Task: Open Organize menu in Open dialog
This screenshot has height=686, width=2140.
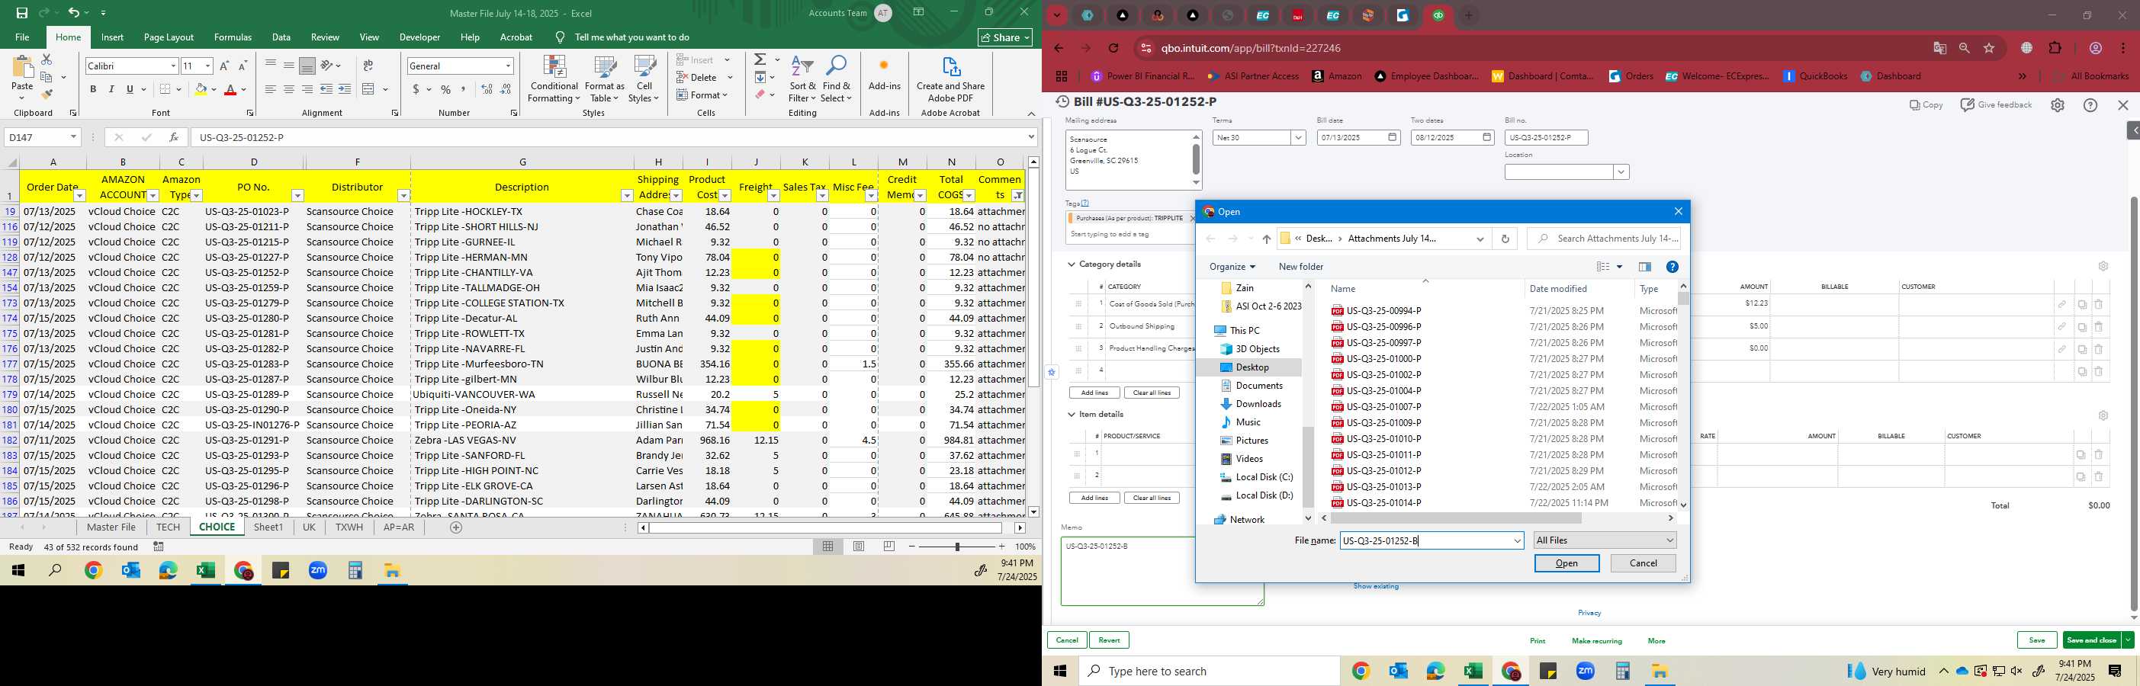Action: tap(1232, 267)
